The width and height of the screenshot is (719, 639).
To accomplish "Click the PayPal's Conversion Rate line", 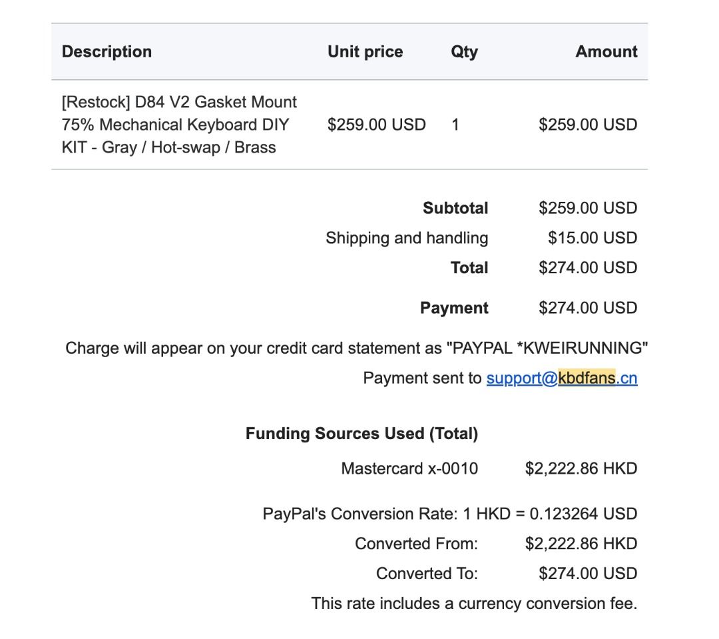I will click(450, 514).
